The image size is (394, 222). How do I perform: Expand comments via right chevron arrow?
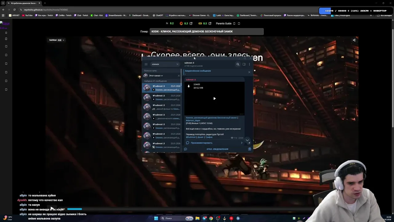tap(242, 143)
